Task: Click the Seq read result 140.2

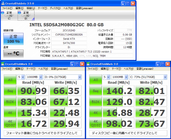Action: (119, 91)
